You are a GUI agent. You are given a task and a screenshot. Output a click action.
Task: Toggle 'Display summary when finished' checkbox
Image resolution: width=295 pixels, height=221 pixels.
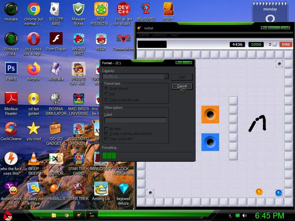106,134
